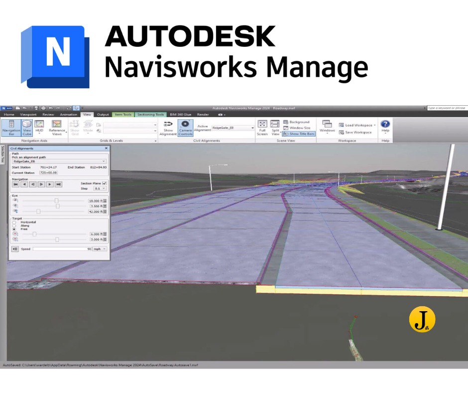Select the Free target option
468x393 pixels.
tap(14, 229)
